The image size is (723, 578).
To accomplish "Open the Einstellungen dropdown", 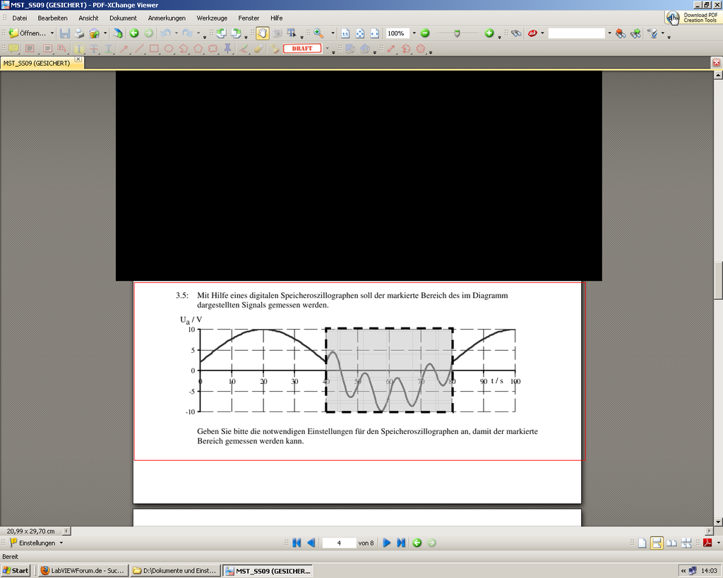I will (36, 543).
